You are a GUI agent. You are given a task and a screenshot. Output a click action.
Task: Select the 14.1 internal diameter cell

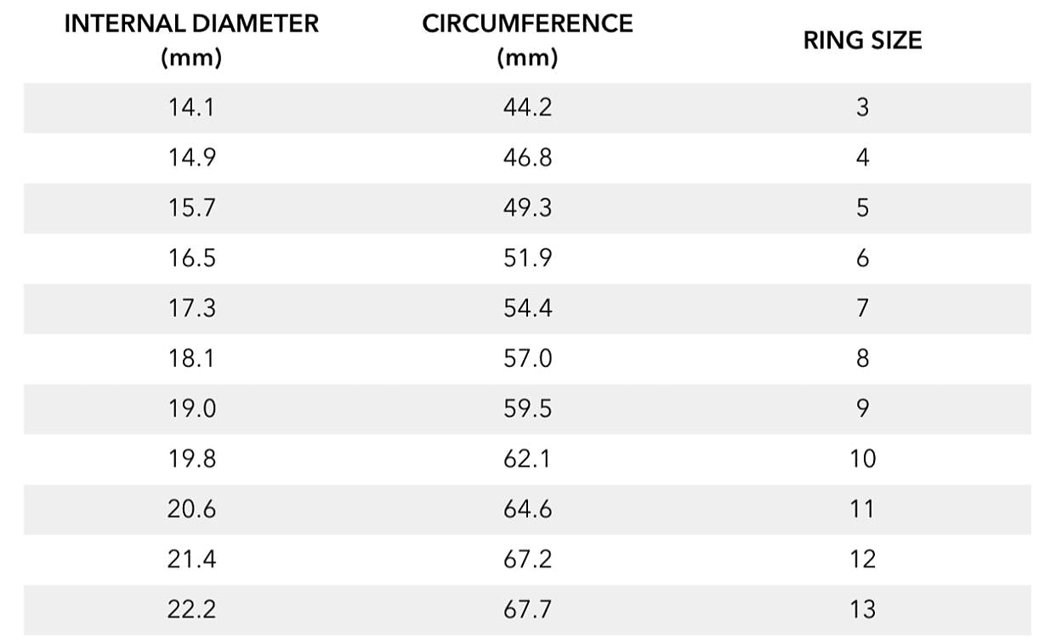[191, 108]
